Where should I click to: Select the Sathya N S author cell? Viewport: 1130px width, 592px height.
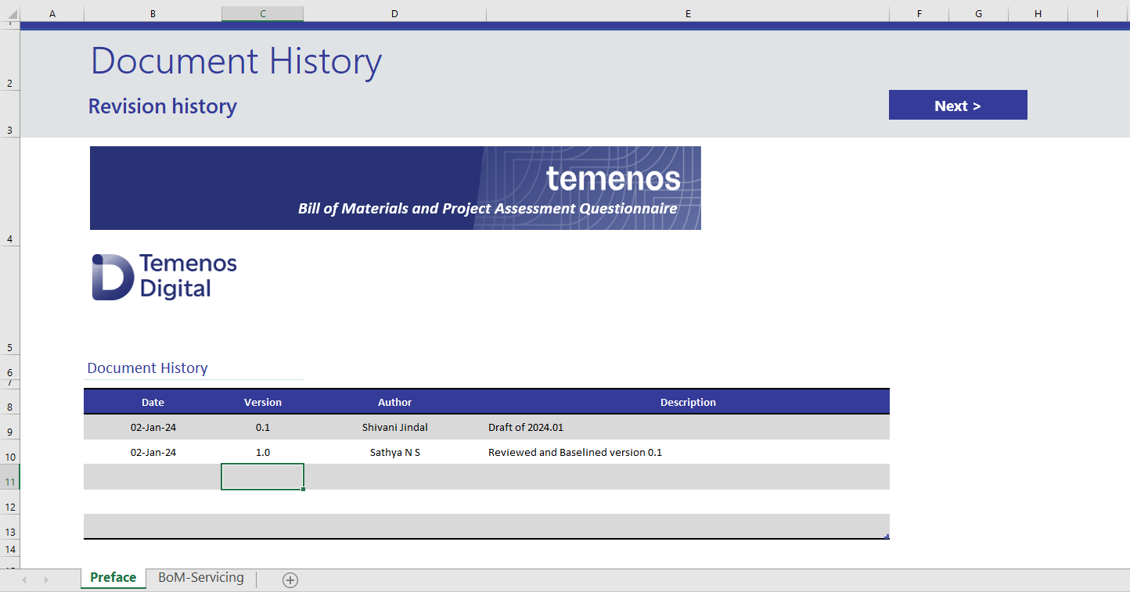point(395,452)
